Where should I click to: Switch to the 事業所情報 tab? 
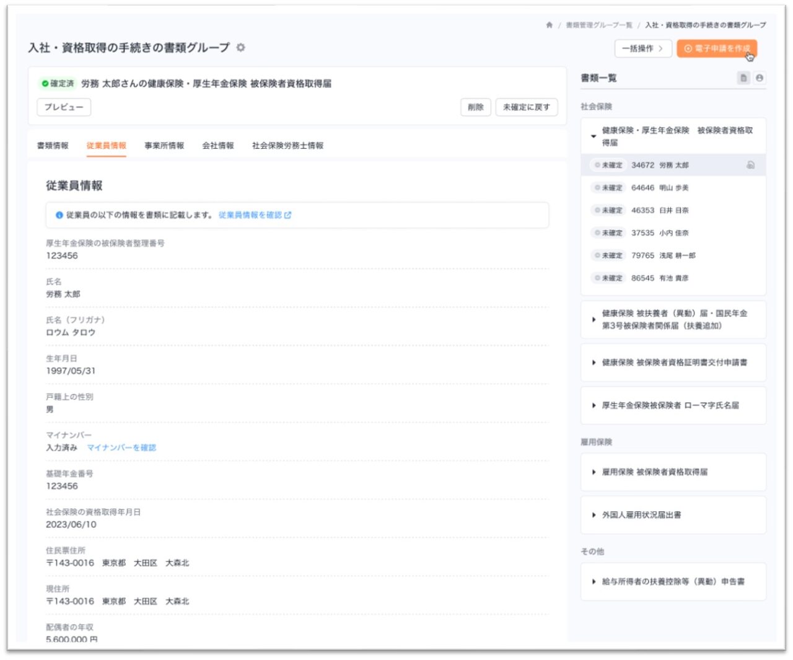tap(164, 146)
